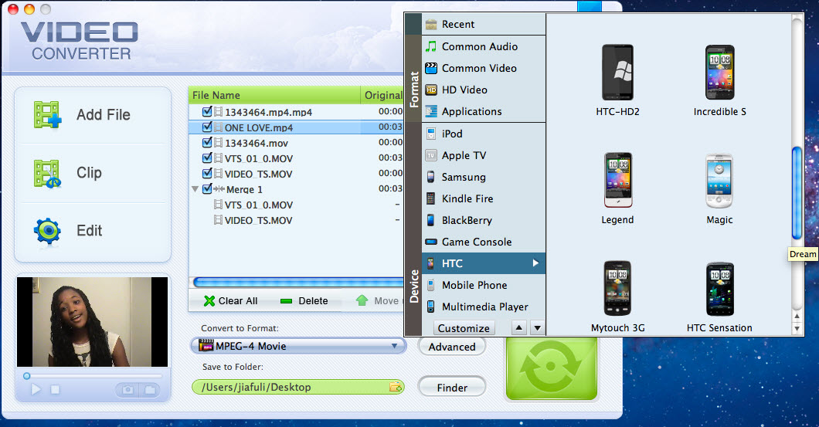Image resolution: width=819 pixels, height=427 pixels.
Task: Toggle checkbox of the first VTS_01_0.MOV row
Action: click(x=207, y=158)
